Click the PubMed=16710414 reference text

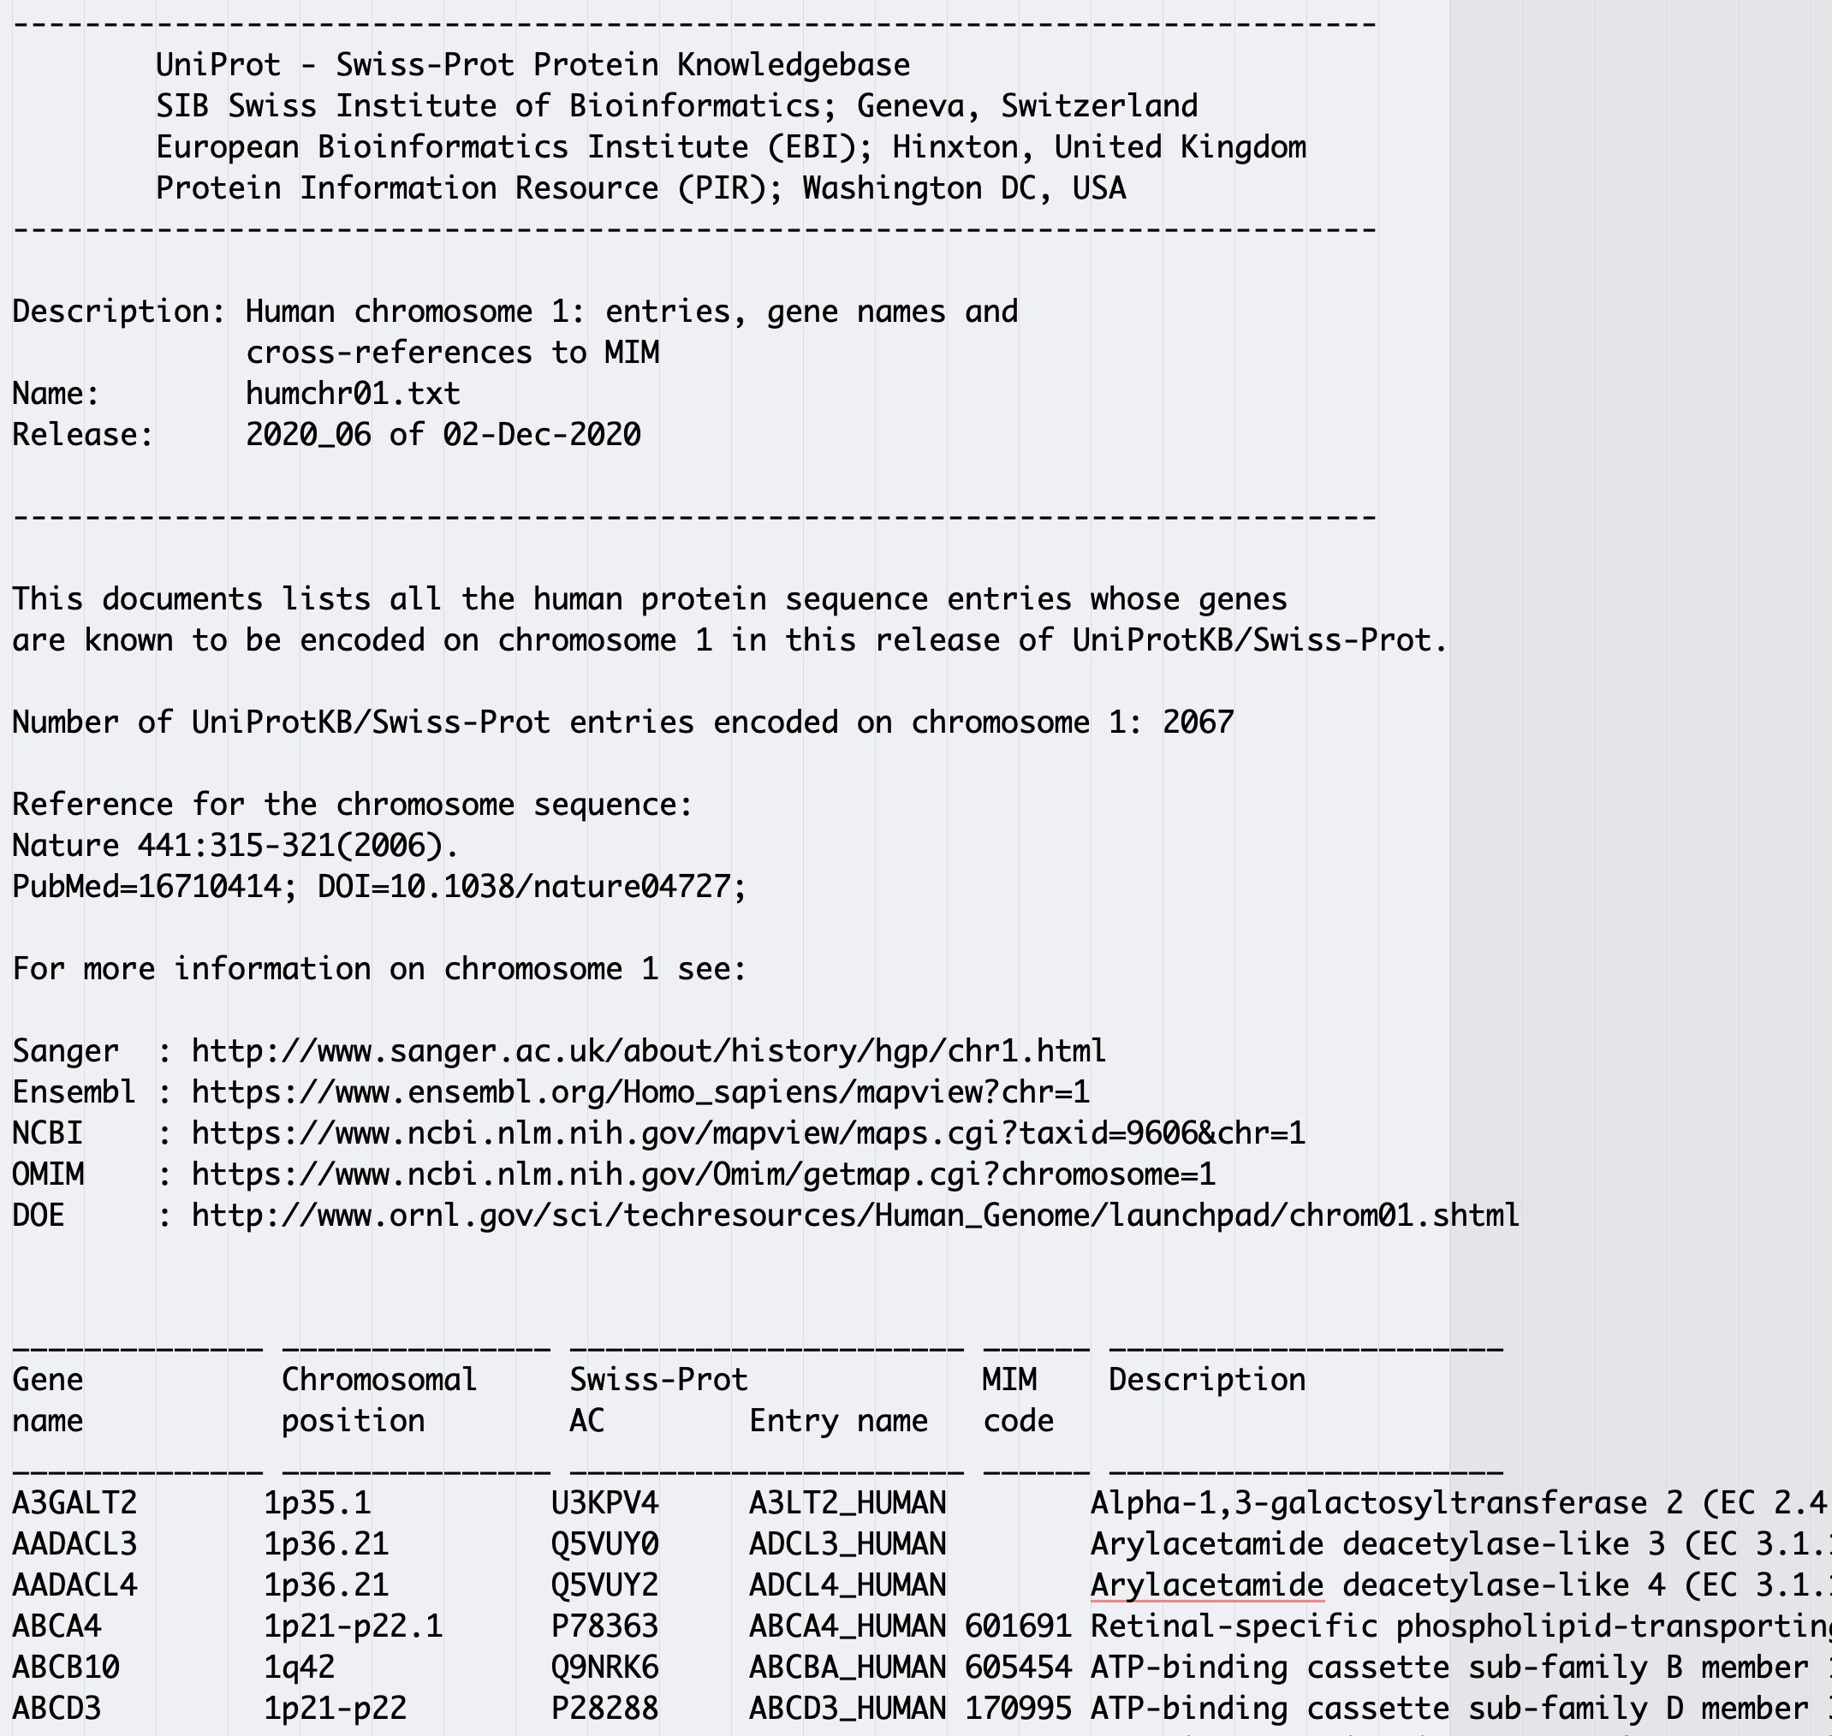coord(146,887)
